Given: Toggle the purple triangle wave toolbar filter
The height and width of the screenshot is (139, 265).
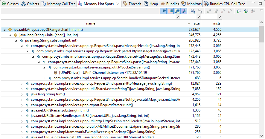Looking at the screenshot, I should pos(184,11).
